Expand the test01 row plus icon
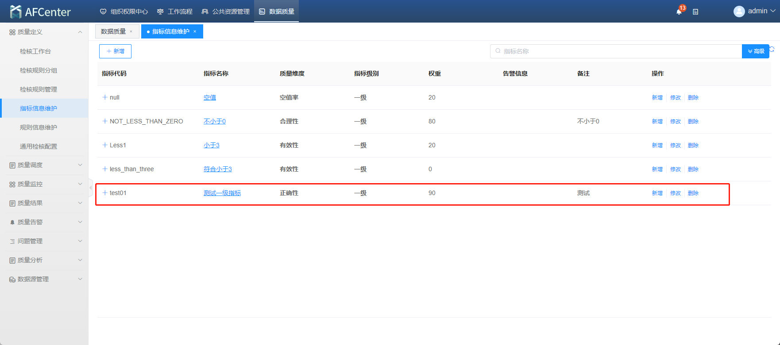This screenshot has height=345, width=780. point(105,193)
